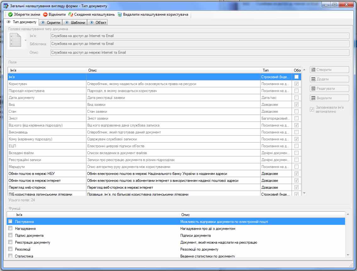The height and width of the screenshot is (271, 357).
Task: Select the Вкладені файли field row
Action: click(x=154, y=153)
